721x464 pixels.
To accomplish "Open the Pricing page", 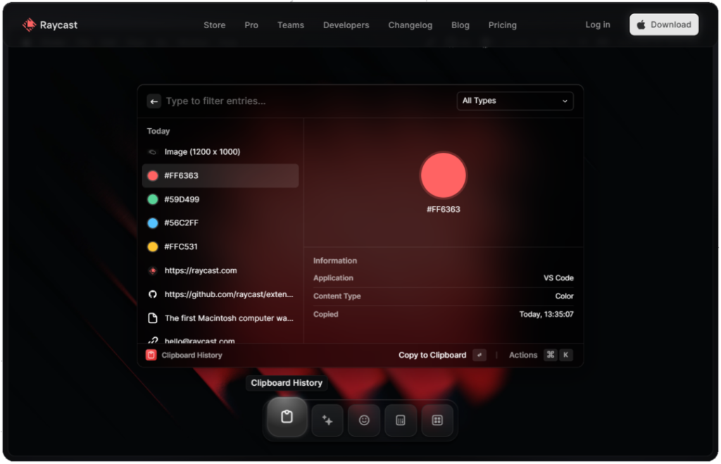I will tap(502, 25).
